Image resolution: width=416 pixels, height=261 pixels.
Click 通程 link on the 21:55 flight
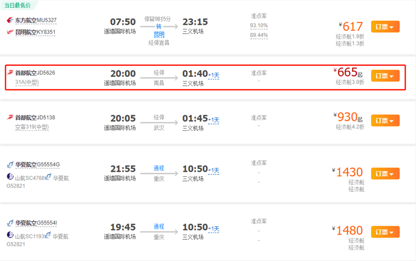tap(159, 168)
